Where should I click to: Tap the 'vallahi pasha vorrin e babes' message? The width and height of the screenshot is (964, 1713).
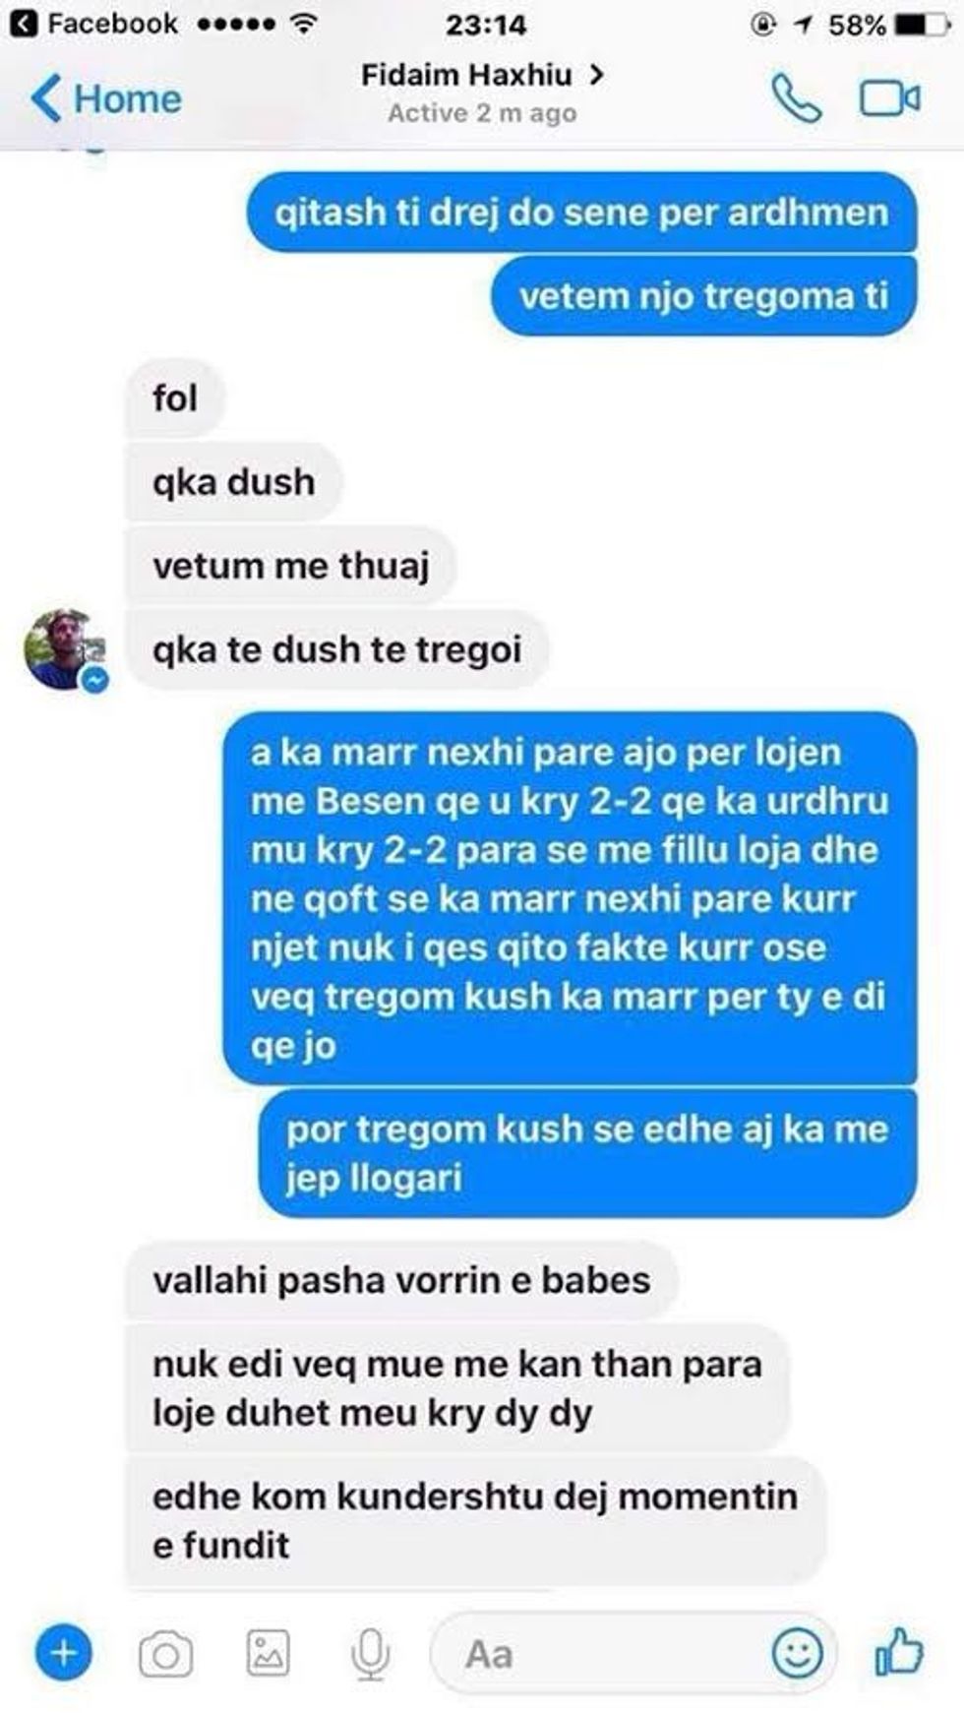click(401, 1280)
